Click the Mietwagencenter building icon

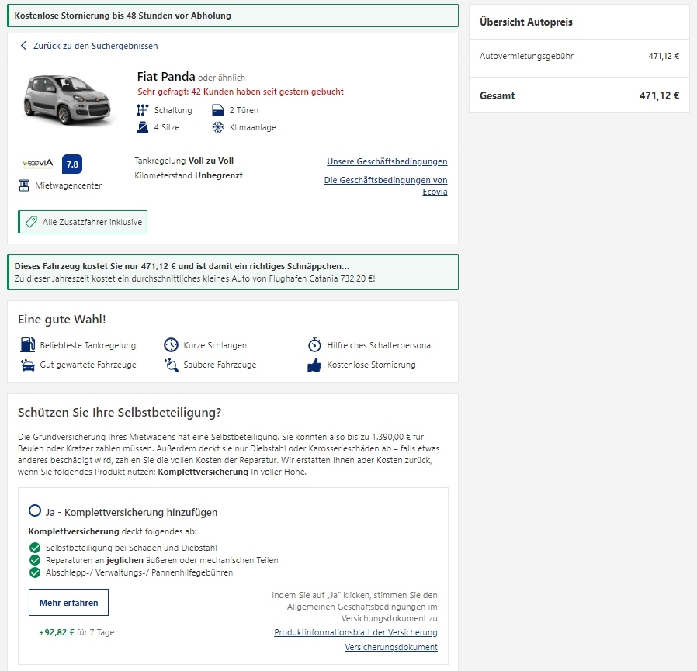click(x=24, y=185)
